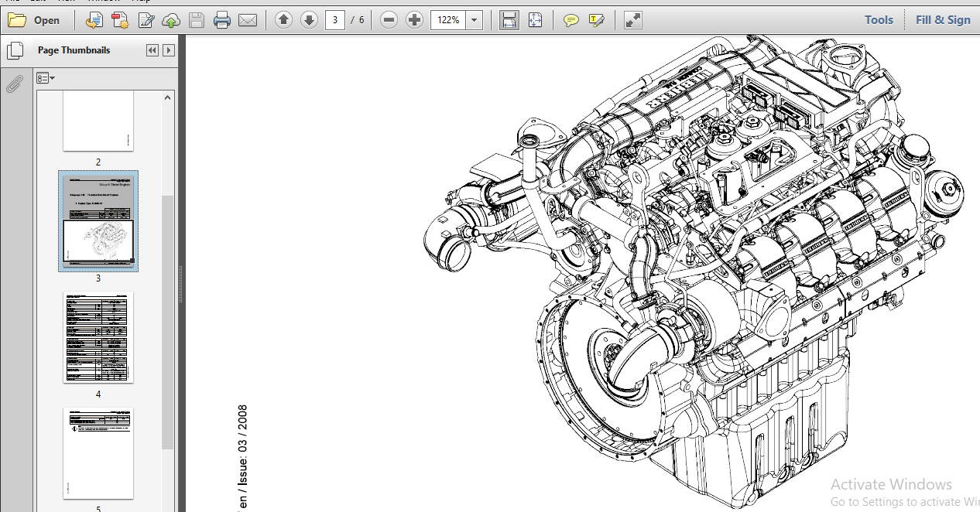Select page 3 thumbnail
Screen dimensions: 980x512
click(98, 221)
